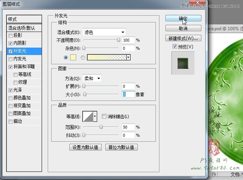
Task: Open the 斜面和浮雕 bevel settings
Action: click(x=24, y=67)
